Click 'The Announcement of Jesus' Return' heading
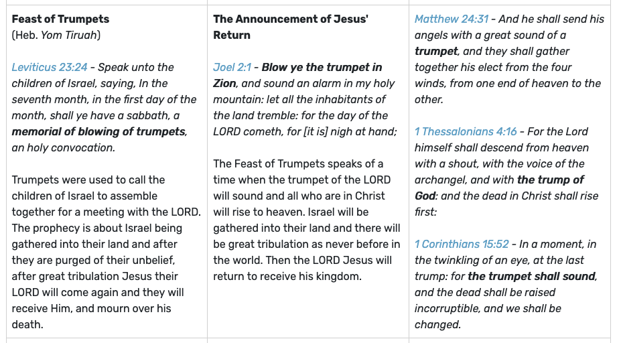 (290, 27)
